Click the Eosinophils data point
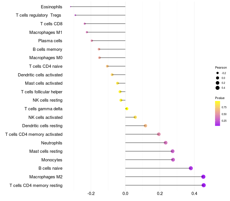Screen dimensions: 230x201 coord(70,7)
